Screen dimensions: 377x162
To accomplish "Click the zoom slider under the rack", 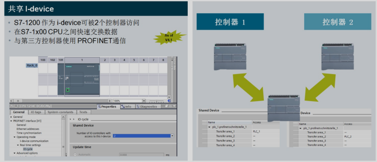I will 156,101.
